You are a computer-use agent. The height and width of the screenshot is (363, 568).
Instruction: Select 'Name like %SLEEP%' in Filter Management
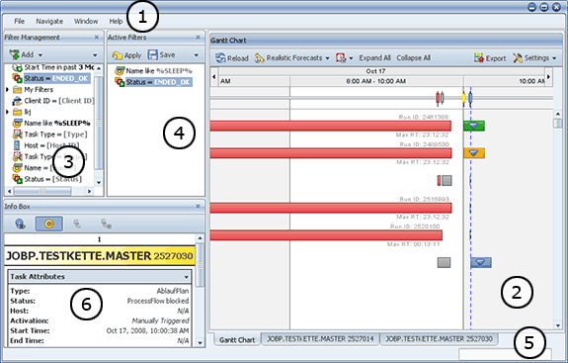51,124
